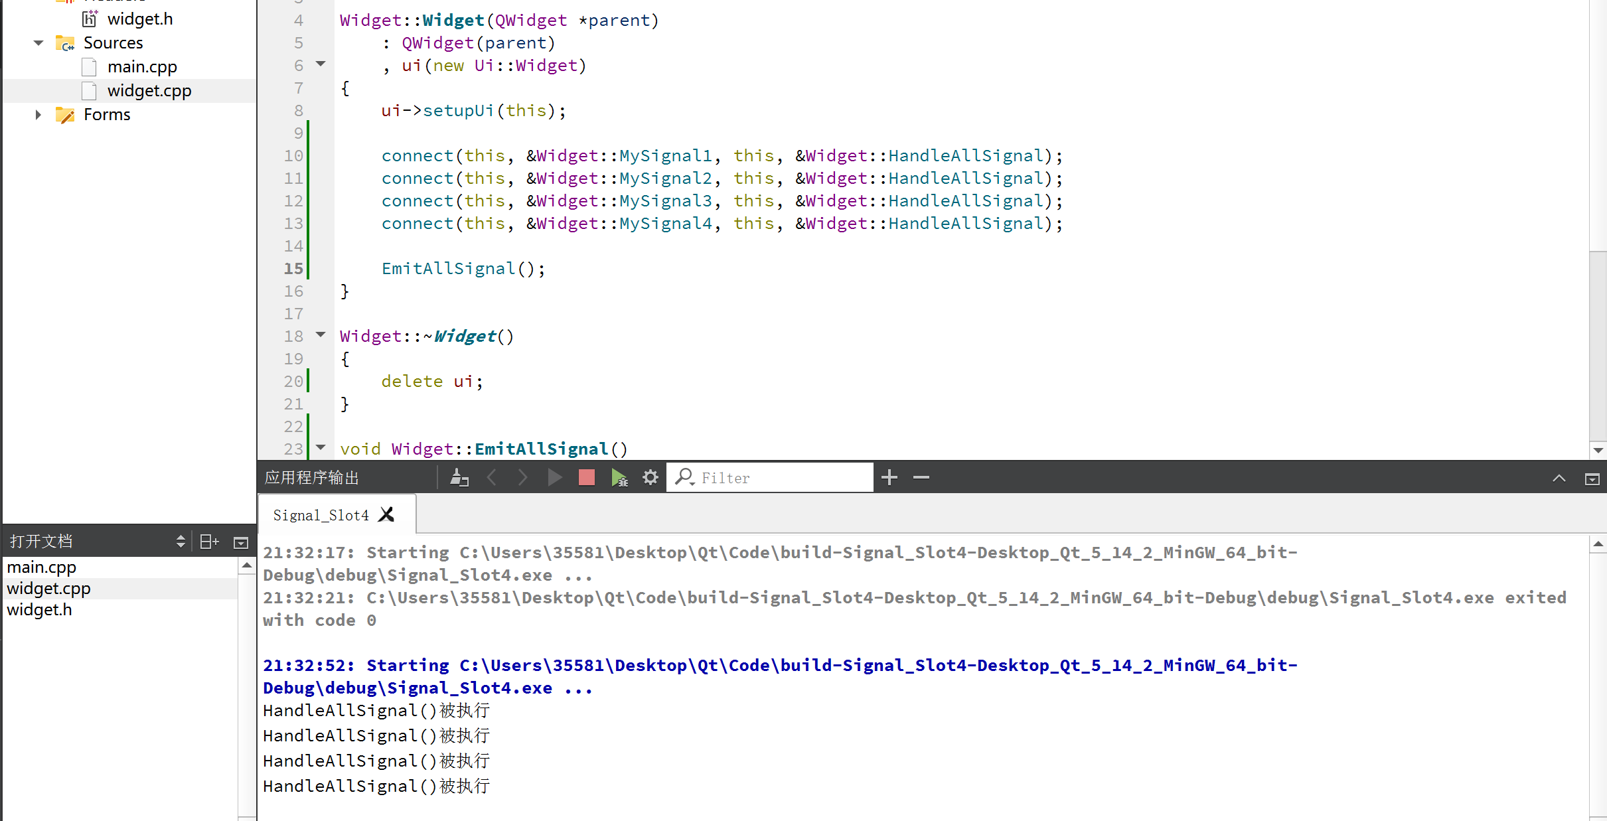This screenshot has height=821, width=1607.
Task: Select the Signal_Slot4 output tab
Action: point(321,515)
